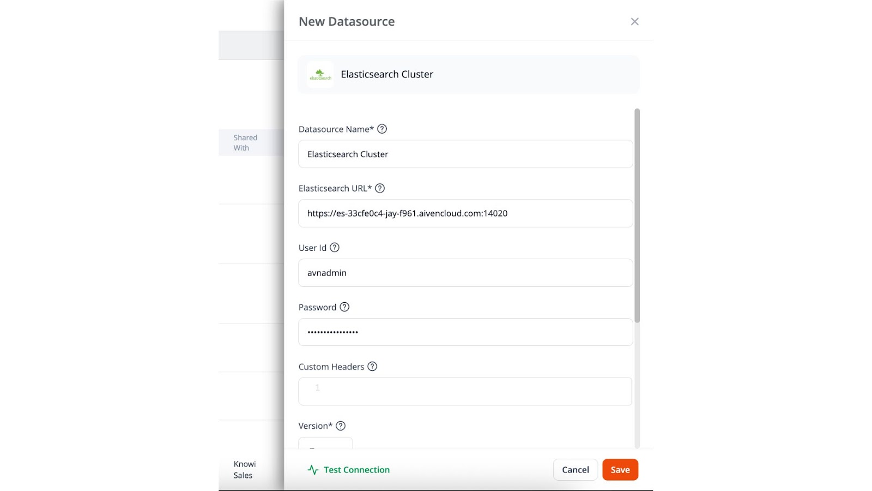This screenshot has width=872, height=491.
Task: Show help tooltip for Password
Action: tap(344, 307)
